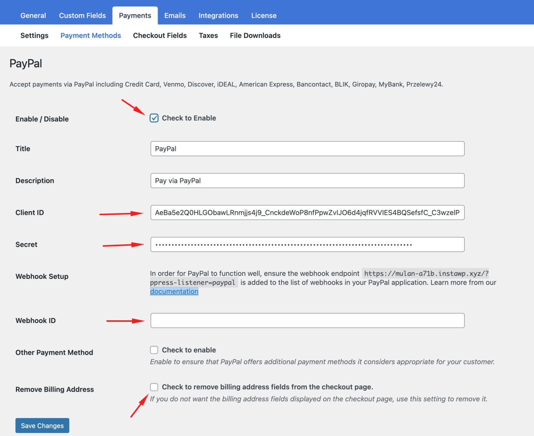
Task: Click the 'Enable to ensure that PayPal offers' help text
Action: (x=322, y=362)
